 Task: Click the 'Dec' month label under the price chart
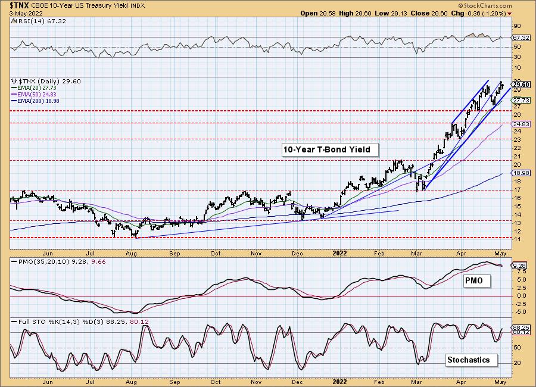297,253
